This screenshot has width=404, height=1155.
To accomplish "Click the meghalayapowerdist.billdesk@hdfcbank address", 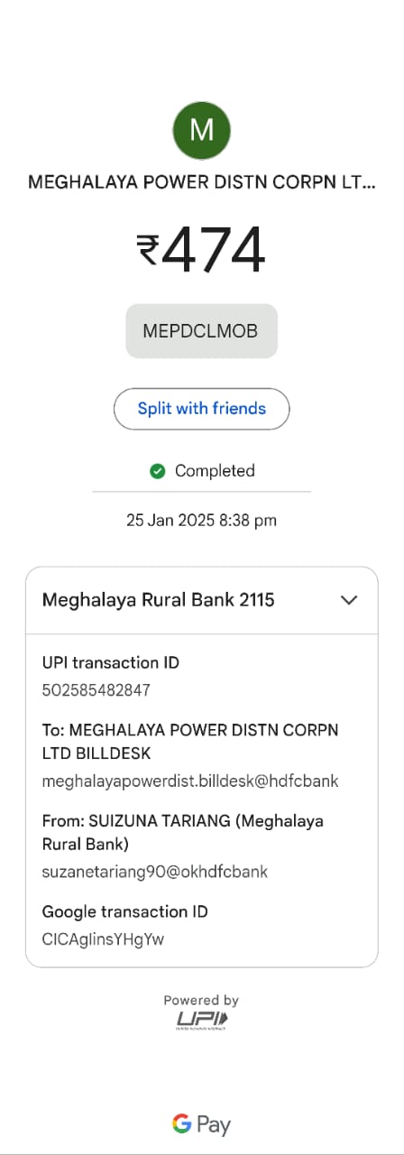I will [x=190, y=781].
